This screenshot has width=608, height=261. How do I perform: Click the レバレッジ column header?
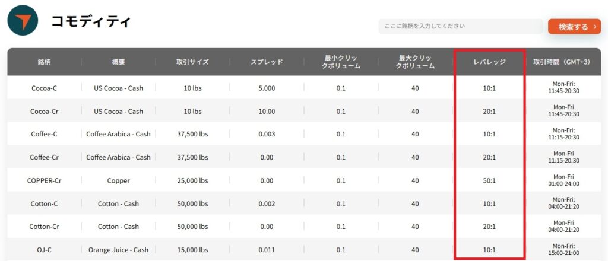tap(489, 62)
